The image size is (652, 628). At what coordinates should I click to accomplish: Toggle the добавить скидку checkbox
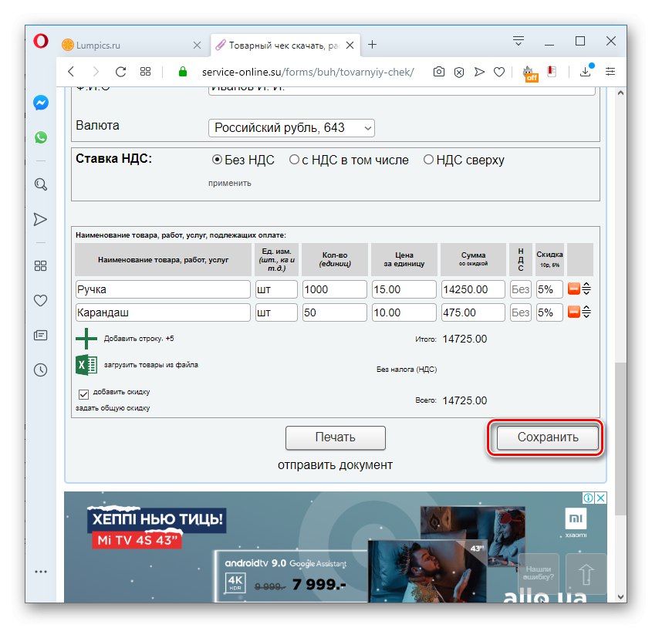[83, 394]
